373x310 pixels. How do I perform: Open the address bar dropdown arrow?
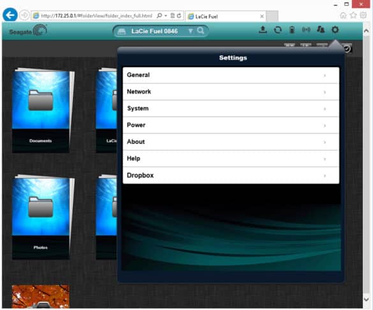coord(166,16)
